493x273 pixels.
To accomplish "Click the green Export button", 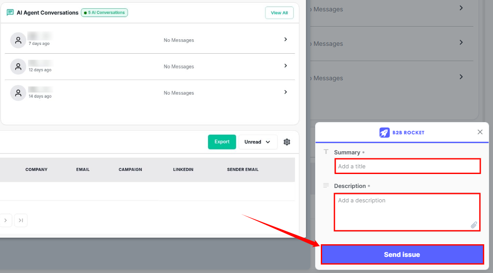I will tap(222, 142).
